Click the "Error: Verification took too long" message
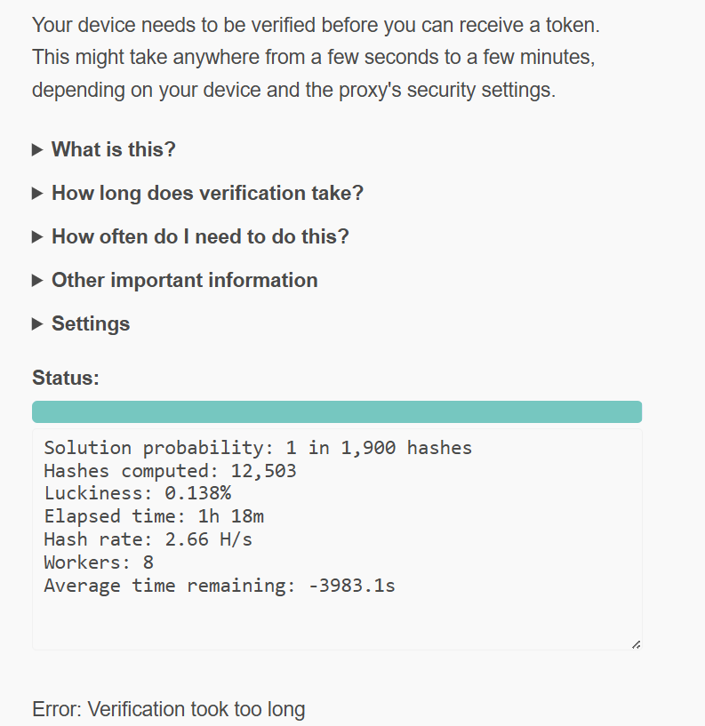 point(169,709)
